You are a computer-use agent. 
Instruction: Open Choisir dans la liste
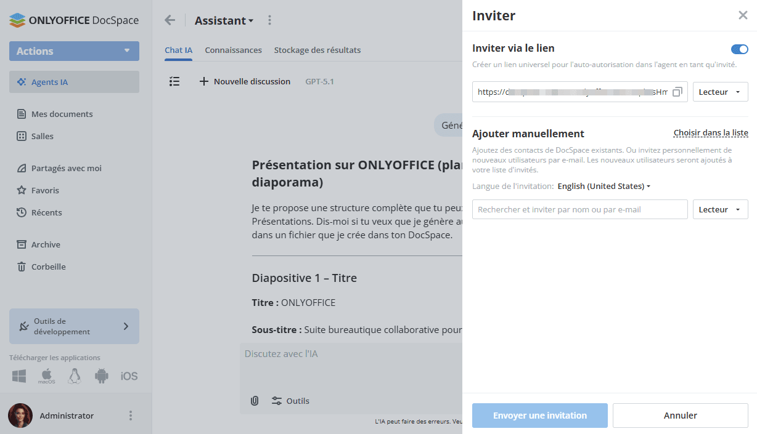(711, 132)
